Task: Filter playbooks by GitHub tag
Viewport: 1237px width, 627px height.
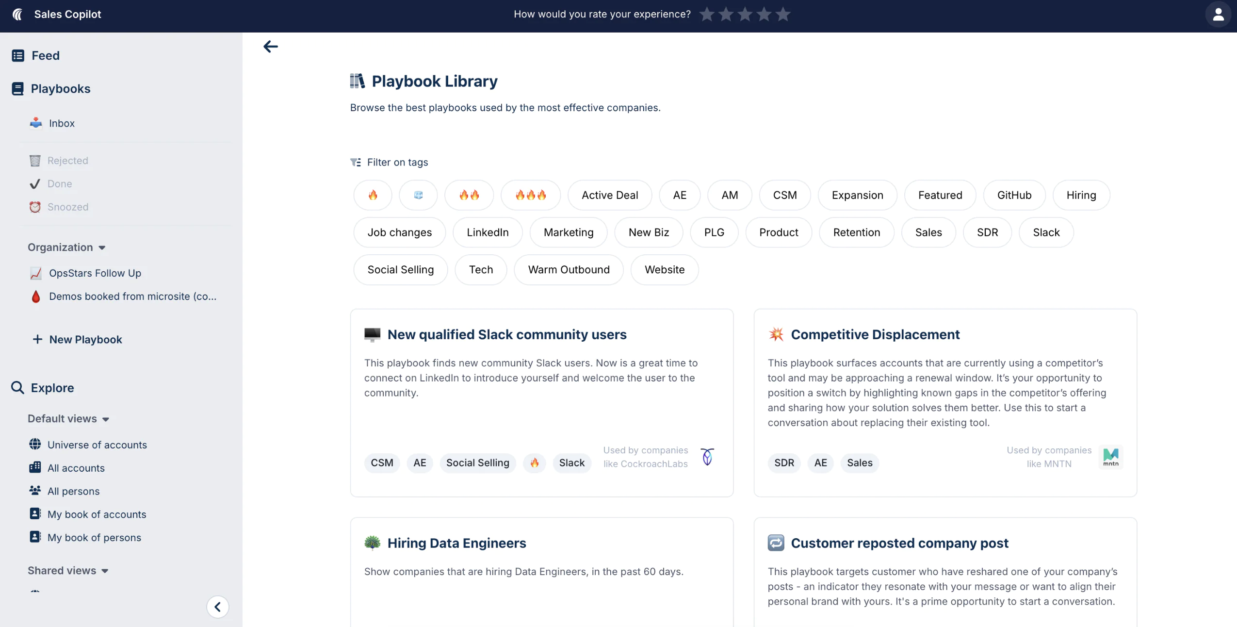Action: point(1014,195)
